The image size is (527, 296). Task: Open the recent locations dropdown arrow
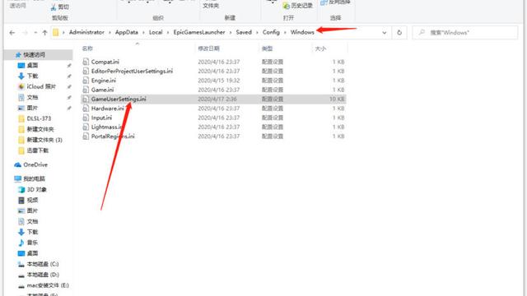pos(35,33)
